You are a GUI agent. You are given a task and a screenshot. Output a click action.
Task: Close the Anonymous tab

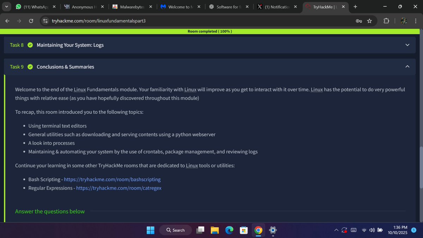(x=102, y=7)
